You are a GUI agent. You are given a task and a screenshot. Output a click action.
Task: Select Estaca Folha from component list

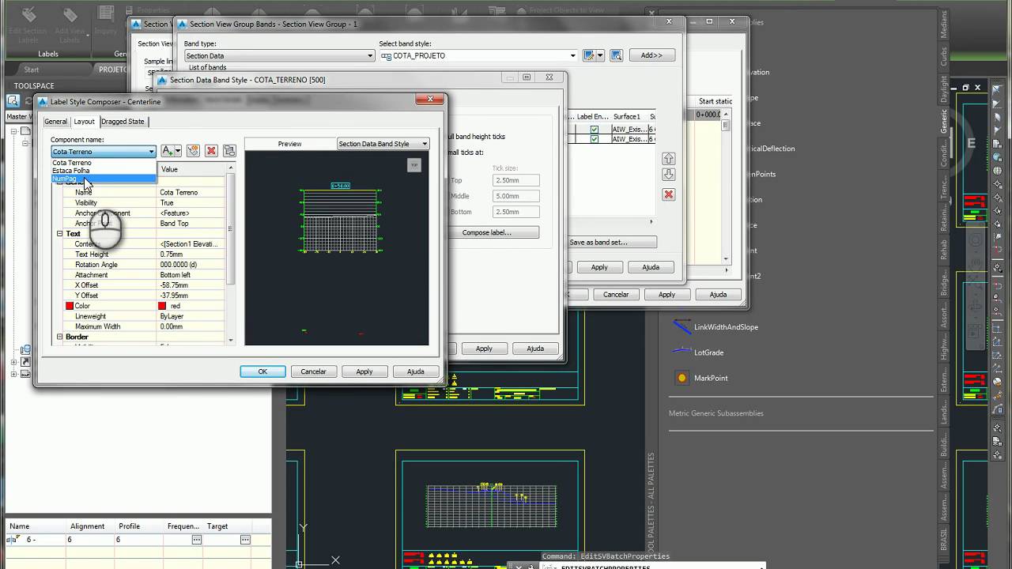(104, 171)
